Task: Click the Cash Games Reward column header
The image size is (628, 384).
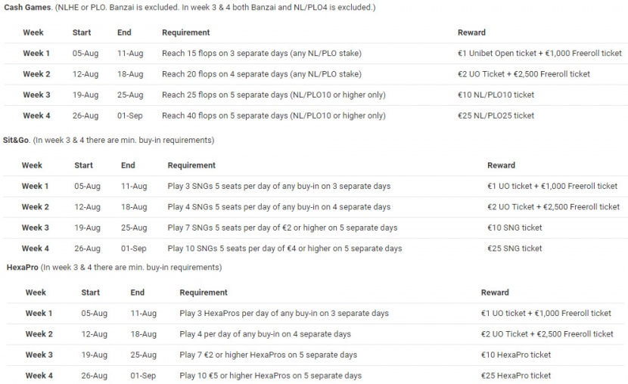Action: 471,33
